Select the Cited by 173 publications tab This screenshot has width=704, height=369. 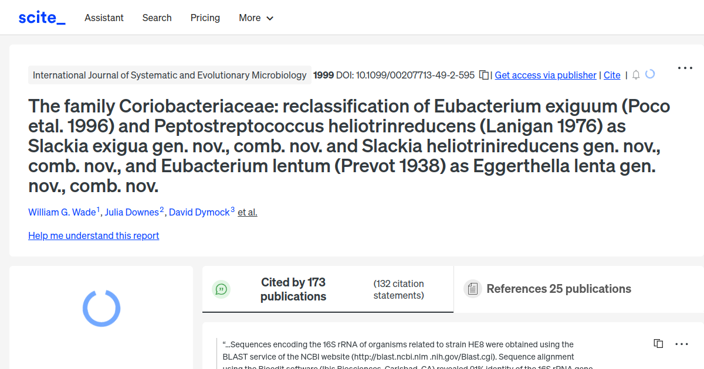point(293,289)
